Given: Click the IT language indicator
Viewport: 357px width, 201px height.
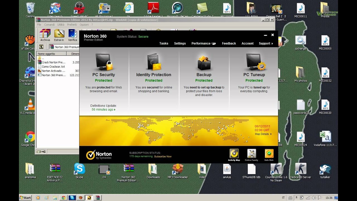Looking at the screenshot, I should pyautogui.click(x=283, y=198).
